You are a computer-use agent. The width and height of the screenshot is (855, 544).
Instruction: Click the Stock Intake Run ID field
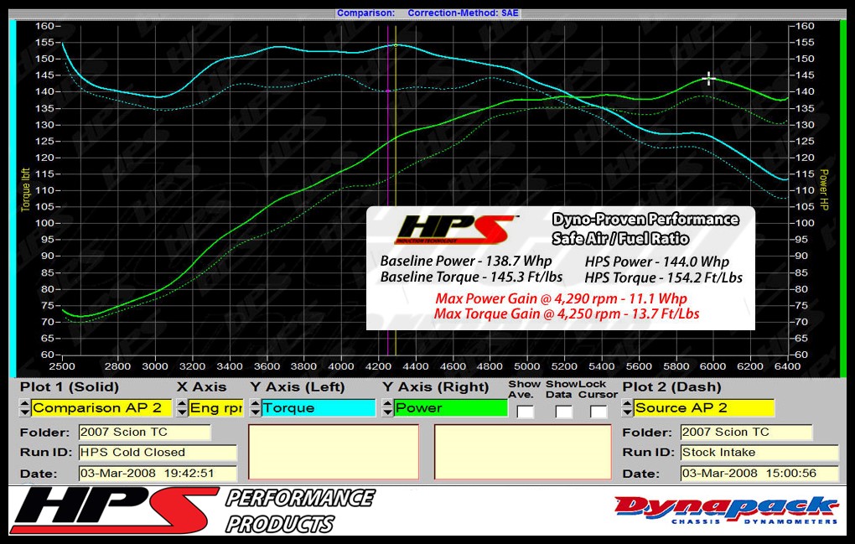point(759,453)
